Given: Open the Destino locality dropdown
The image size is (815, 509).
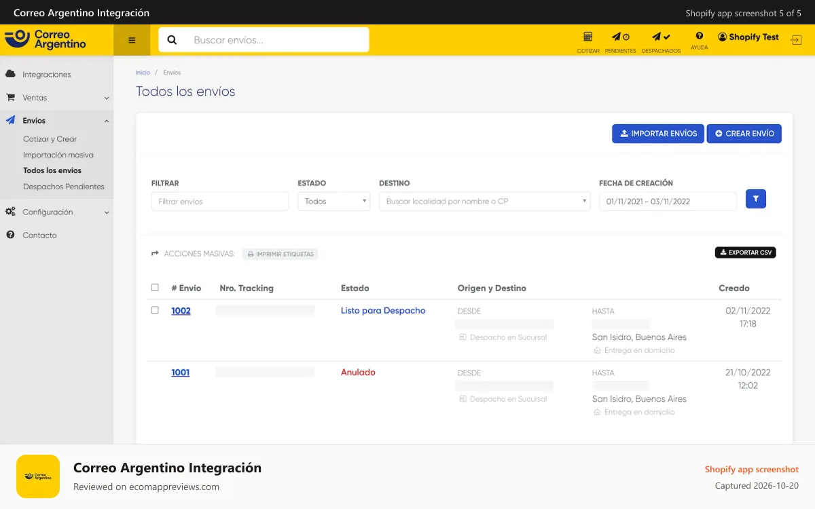Looking at the screenshot, I should pyautogui.click(x=485, y=202).
